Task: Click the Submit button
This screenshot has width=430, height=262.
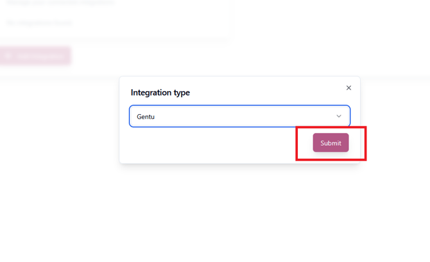Action: [x=331, y=143]
